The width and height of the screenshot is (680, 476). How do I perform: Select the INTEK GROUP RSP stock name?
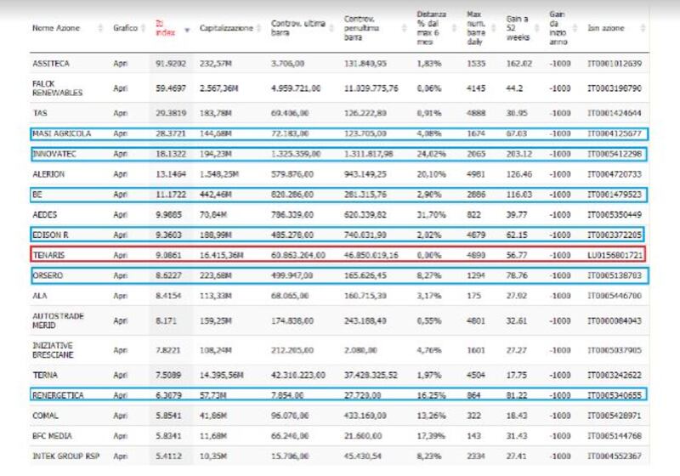pos(66,456)
